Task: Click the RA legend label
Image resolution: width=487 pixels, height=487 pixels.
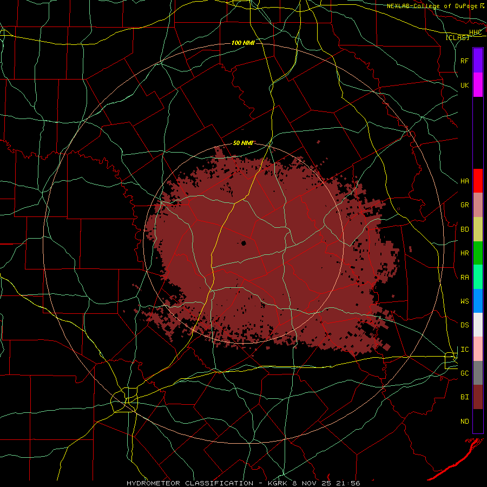Action: pyautogui.click(x=464, y=278)
